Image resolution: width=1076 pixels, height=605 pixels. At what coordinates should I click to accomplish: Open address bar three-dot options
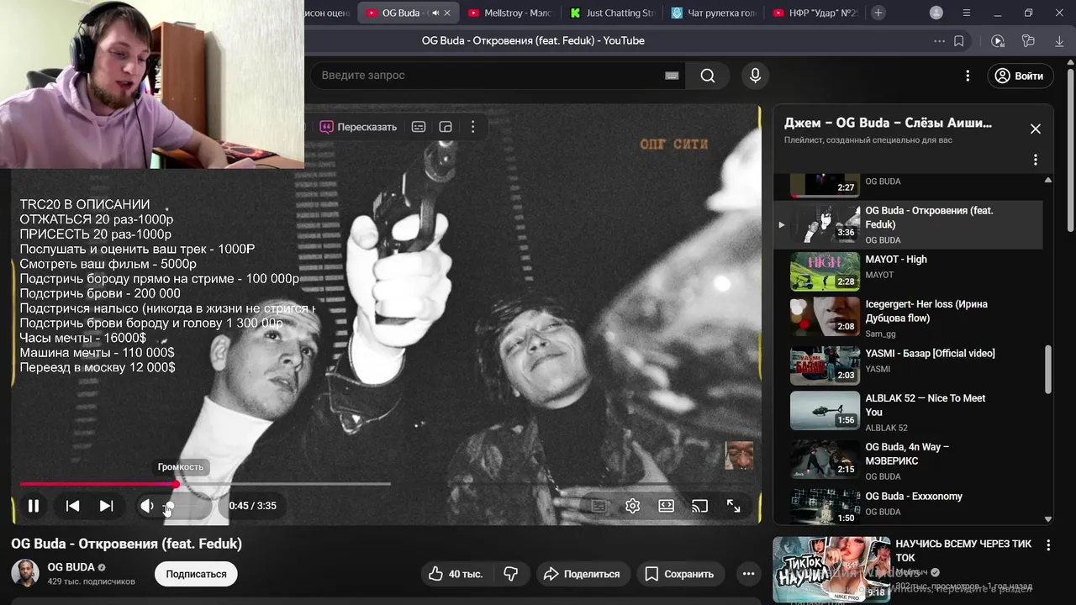pos(939,40)
